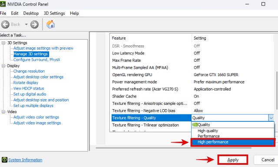
Task: Click the System Information icon
Action: 4,160
